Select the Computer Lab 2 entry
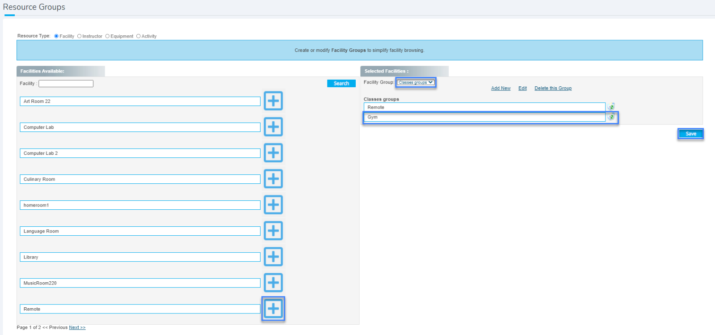The image size is (715, 335). tap(140, 153)
